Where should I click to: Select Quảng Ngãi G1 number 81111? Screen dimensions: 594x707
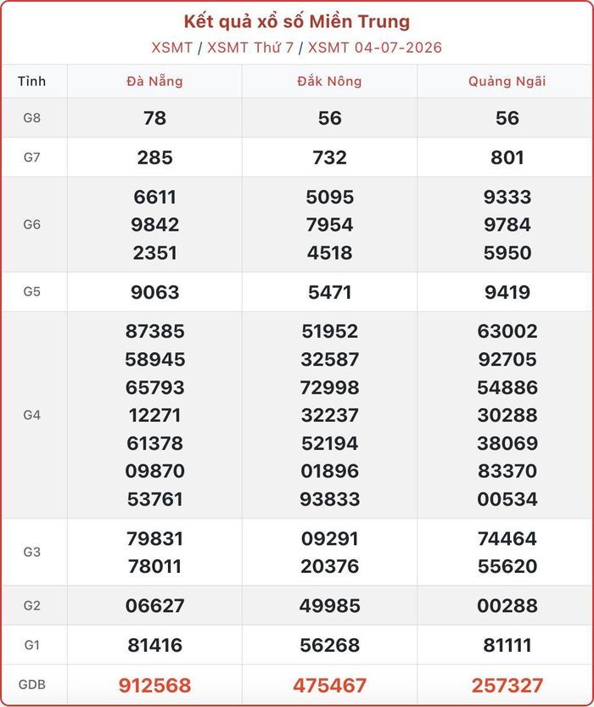pyautogui.click(x=507, y=645)
